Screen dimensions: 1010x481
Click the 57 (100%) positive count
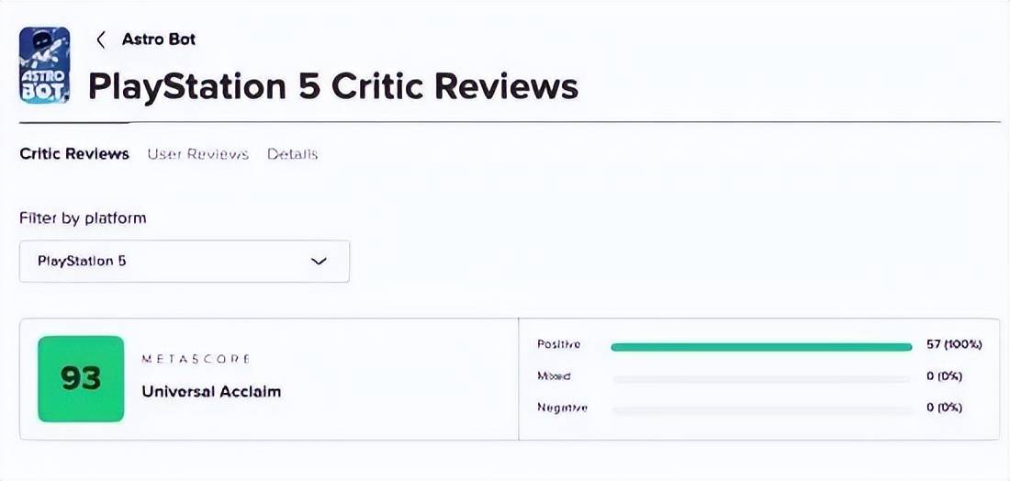pyautogui.click(x=954, y=344)
